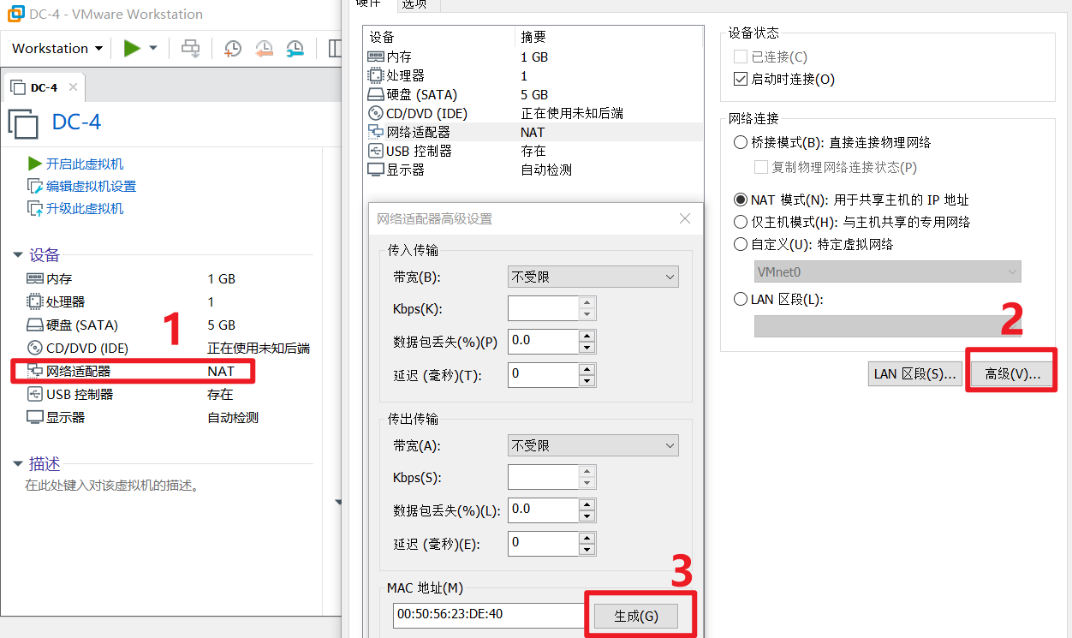Decrease outgoing 数据包丢失(%)(L) with down arrow
The height and width of the screenshot is (638, 1072).
click(x=587, y=516)
